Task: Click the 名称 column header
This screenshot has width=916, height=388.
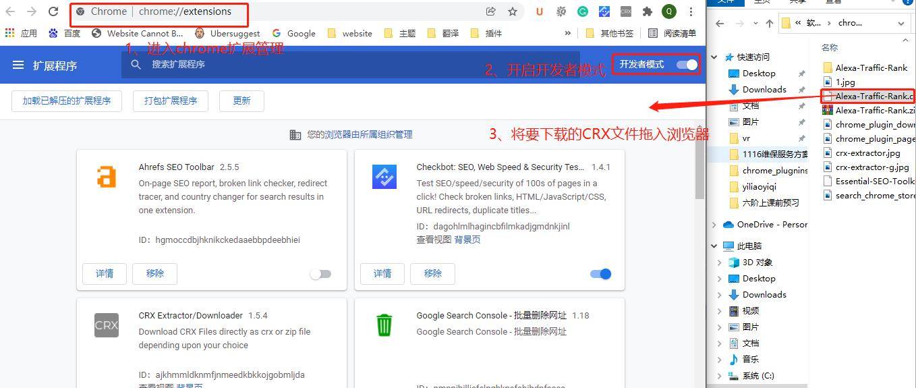Action: click(830, 47)
